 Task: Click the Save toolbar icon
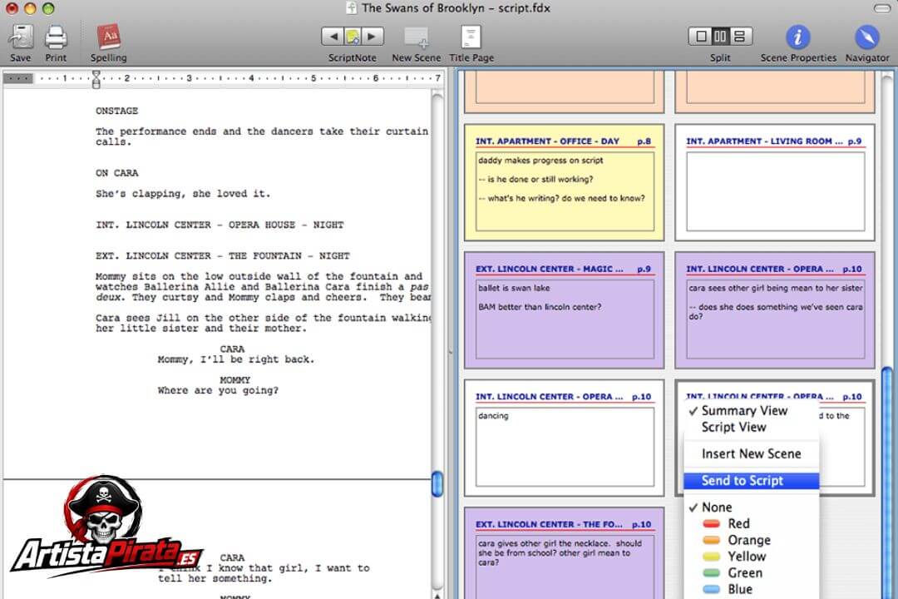click(21, 37)
